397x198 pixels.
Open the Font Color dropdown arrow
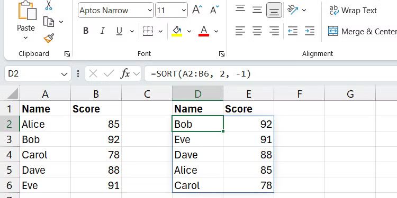click(216, 31)
